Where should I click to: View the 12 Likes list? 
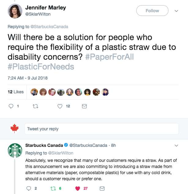(16, 92)
